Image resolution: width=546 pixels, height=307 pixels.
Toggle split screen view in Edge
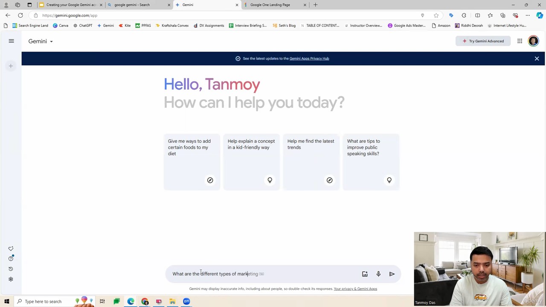pyautogui.click(x=477, y=15)
